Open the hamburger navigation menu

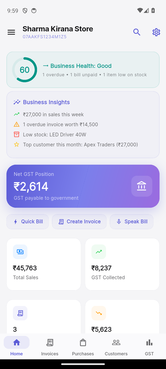pos(11,32)
